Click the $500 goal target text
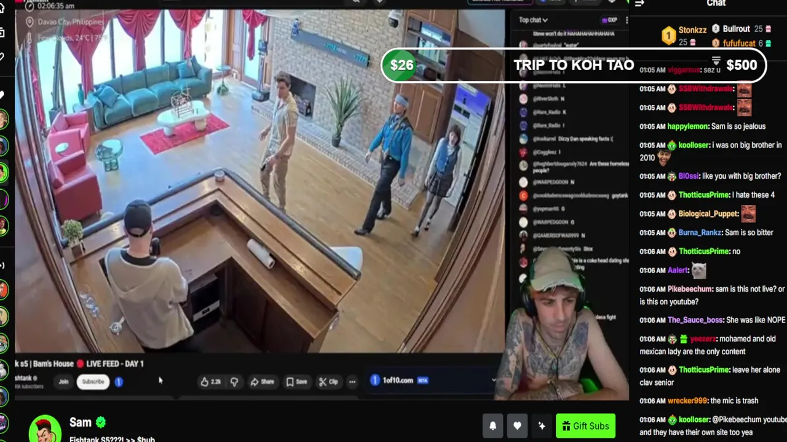Screen dimensions: 787x442 (x=742, y=65)
